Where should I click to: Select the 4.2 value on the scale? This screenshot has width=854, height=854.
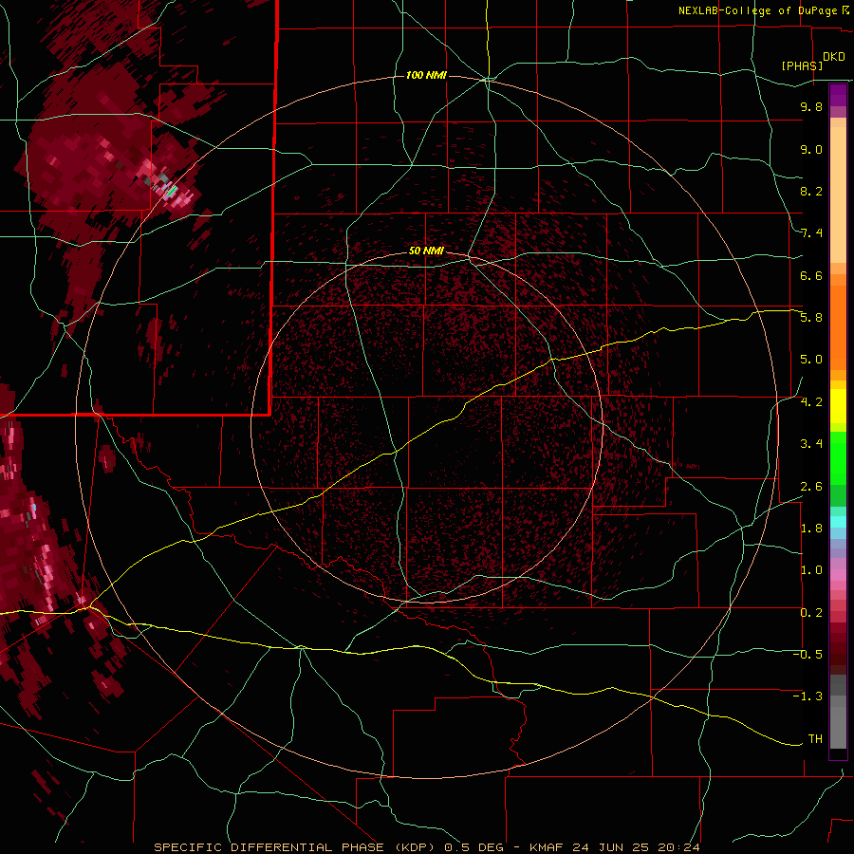(811, 402)
